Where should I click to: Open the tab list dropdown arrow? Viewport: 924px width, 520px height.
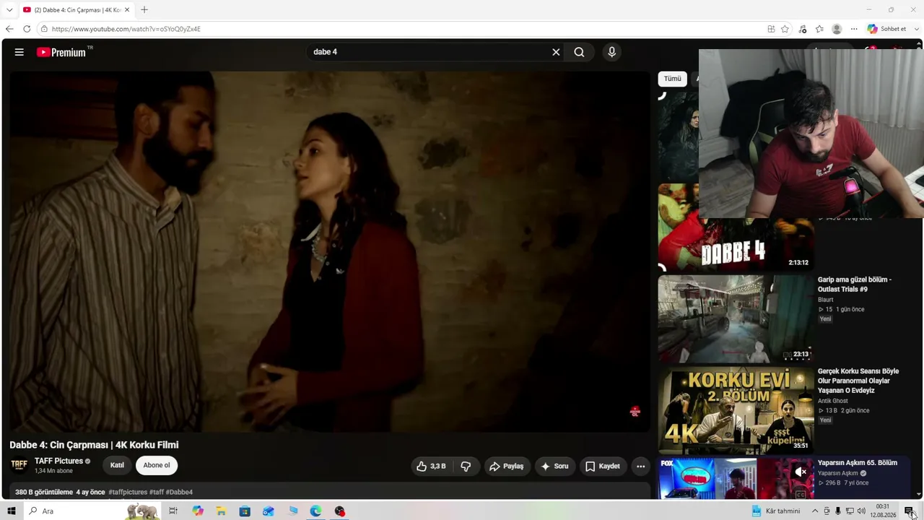(x=9, y=10)
